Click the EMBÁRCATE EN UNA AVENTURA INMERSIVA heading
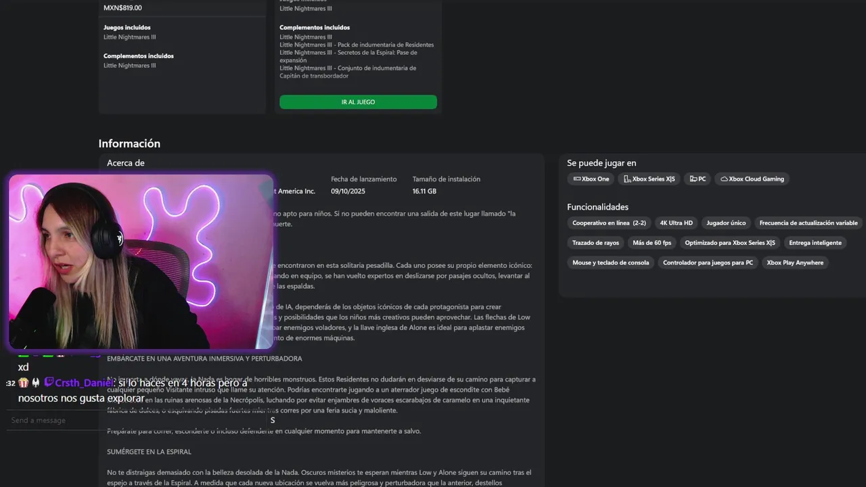 204,358
